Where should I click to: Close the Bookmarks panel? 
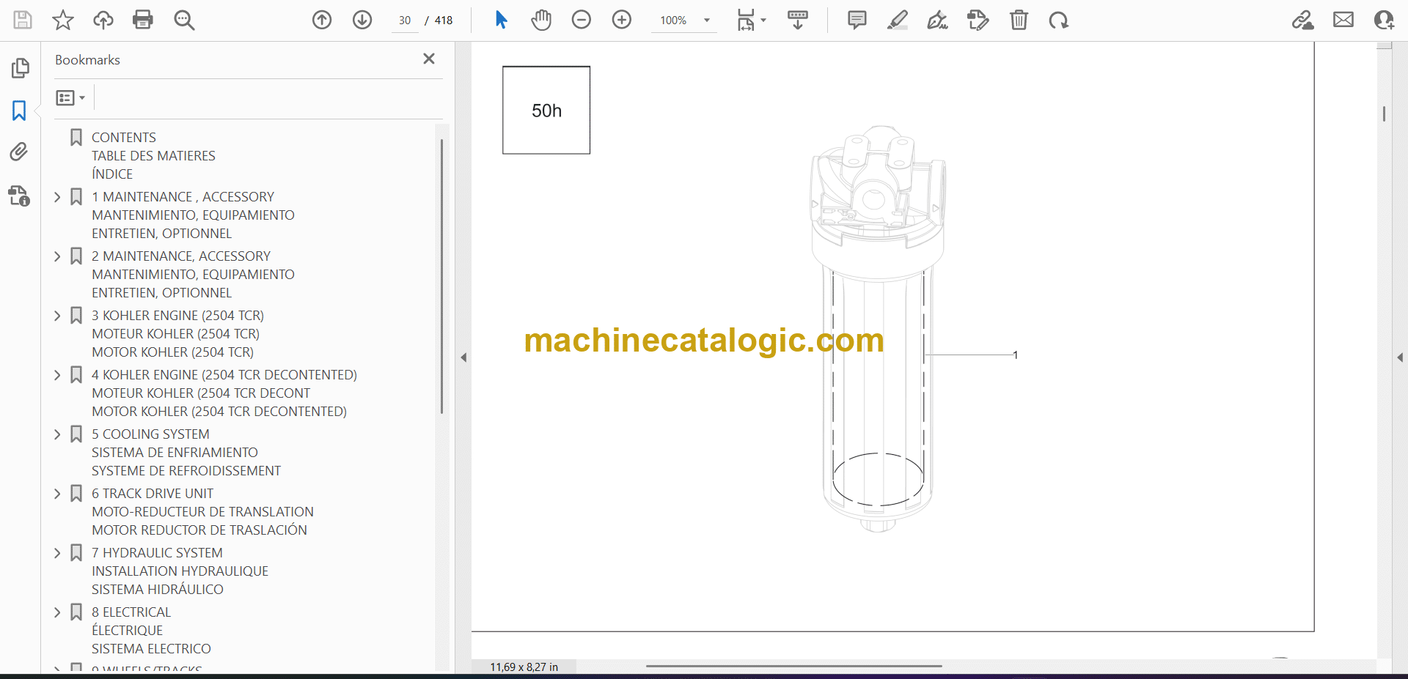429,59
